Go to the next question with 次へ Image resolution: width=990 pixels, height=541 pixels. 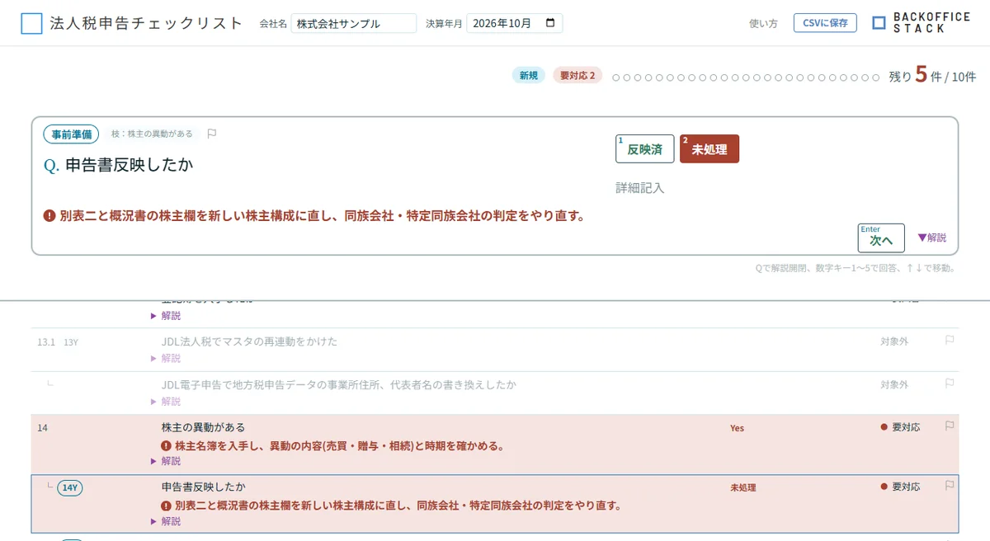tap(881, 238)
